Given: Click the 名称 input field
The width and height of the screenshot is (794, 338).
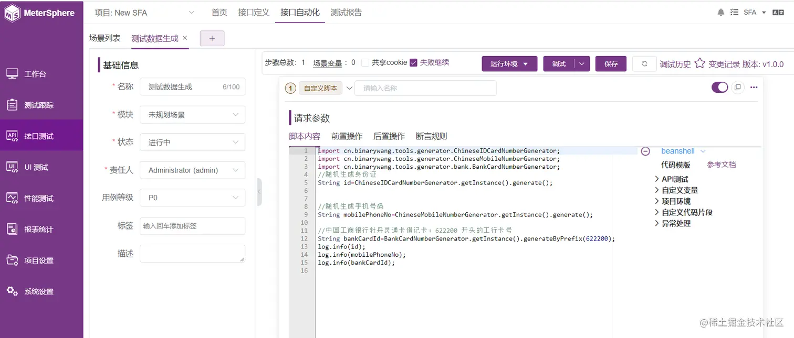Looking at the screenshot, I should click(x=192, y=87).
